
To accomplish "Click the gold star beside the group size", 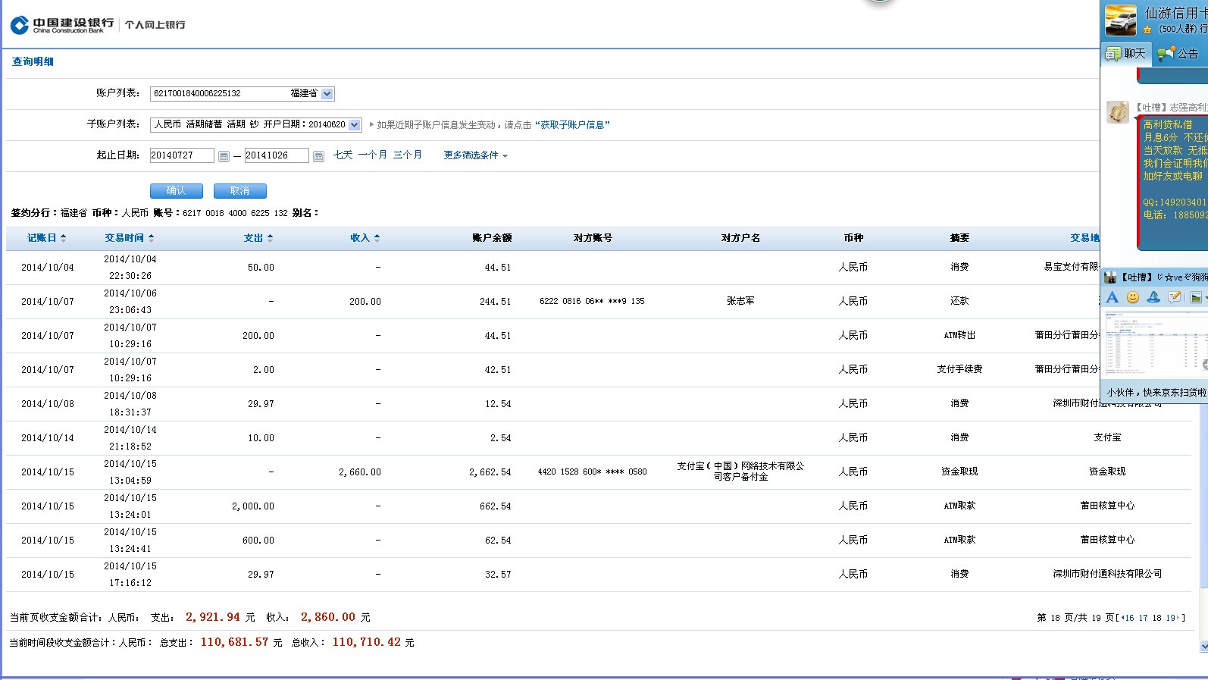I will click(x=1147, y=30).
